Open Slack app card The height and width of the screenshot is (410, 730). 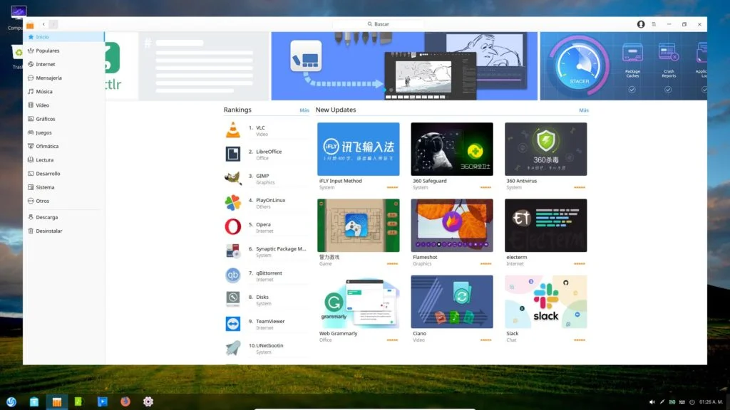point(545,309)
